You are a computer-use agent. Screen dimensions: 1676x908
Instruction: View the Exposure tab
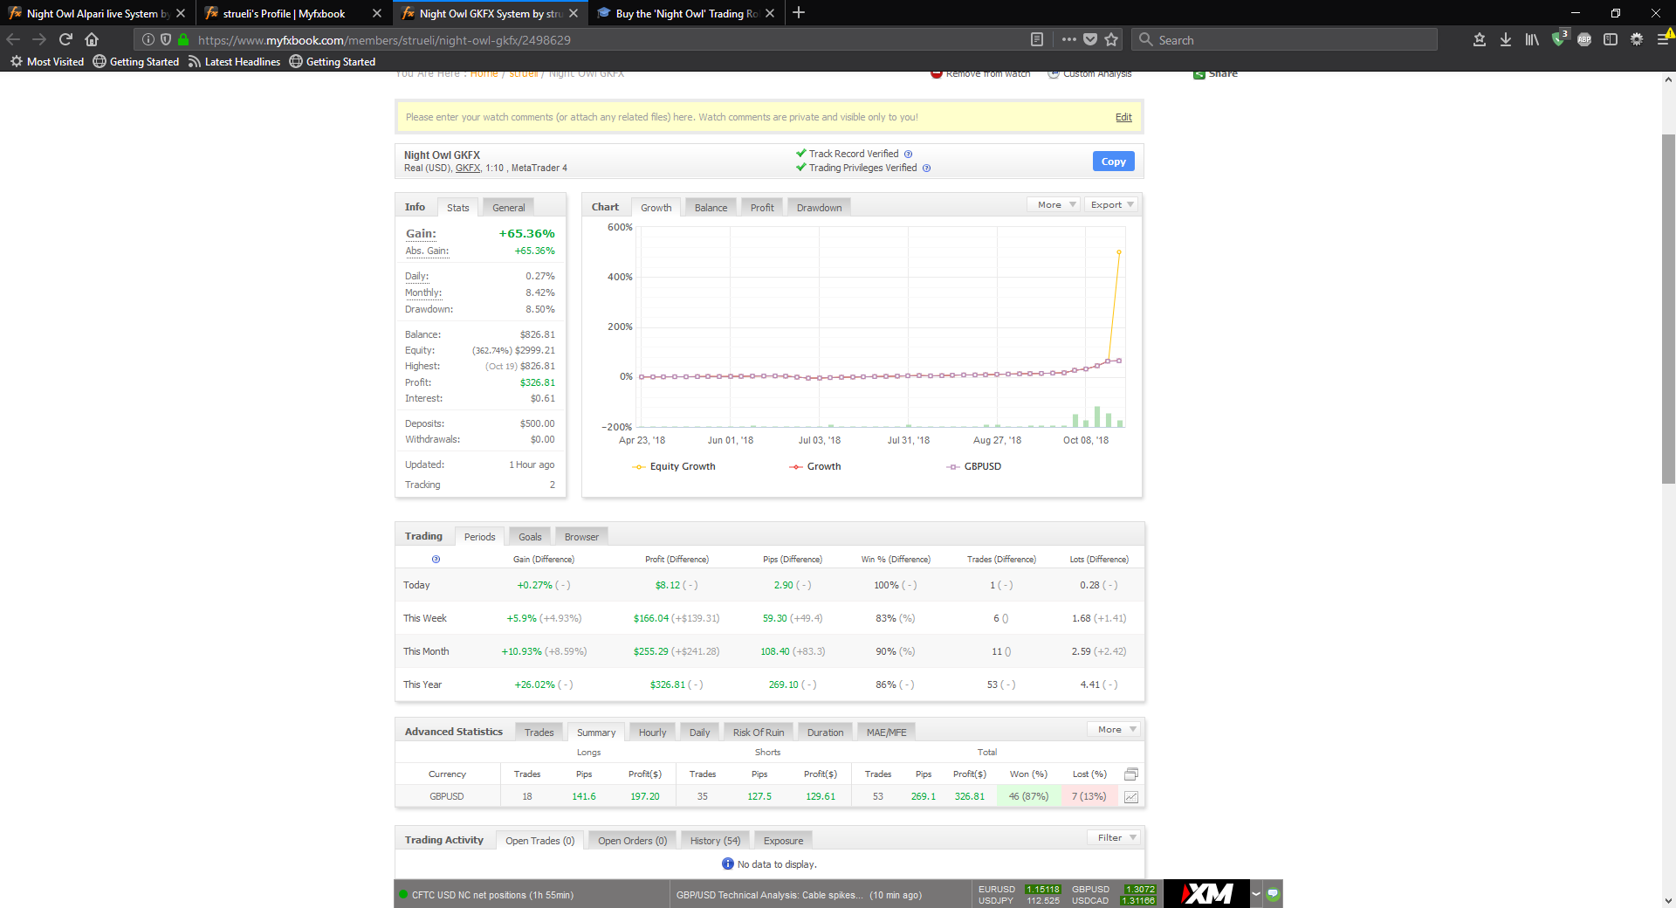tap(783, 841)
